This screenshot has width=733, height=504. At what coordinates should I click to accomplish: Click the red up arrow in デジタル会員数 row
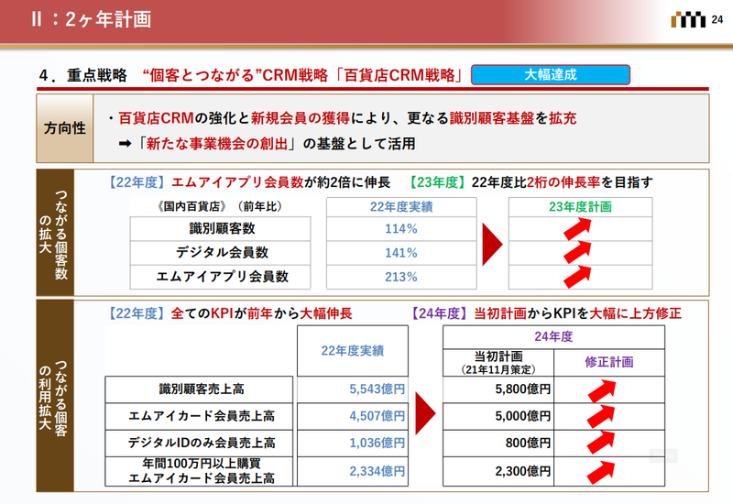click(578, 253)
